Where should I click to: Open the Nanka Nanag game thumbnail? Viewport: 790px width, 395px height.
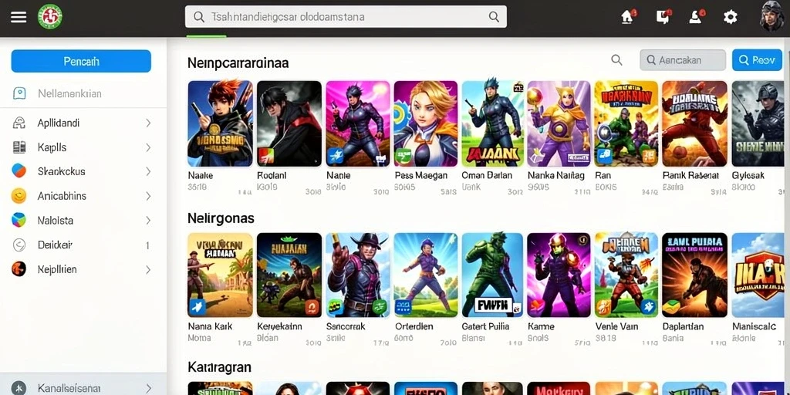click(559, 123)
